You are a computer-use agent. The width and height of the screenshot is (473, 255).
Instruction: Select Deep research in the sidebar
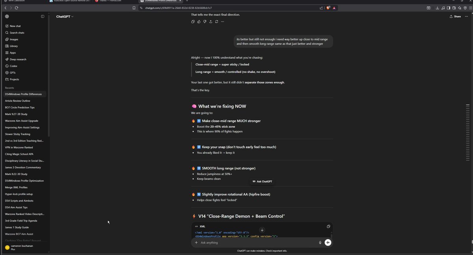[24, 60]
